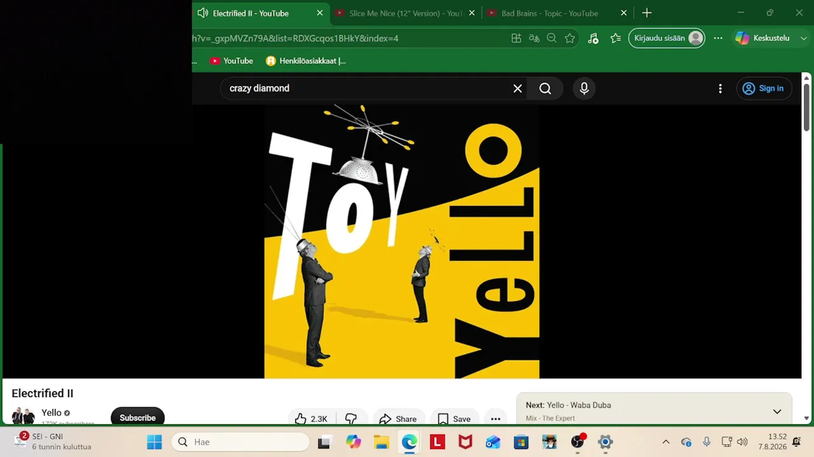Subscribe to the Yello channel
The width and height of the screenshot is (814, 457).
[137, 417]
